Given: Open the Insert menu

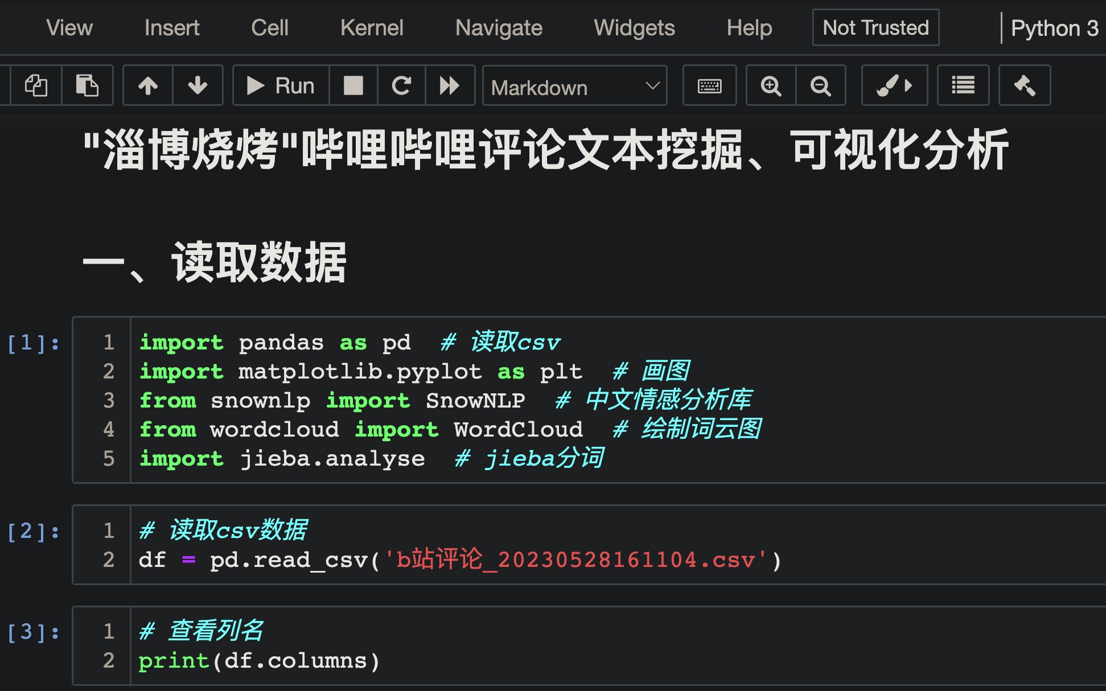Looking at the screenshot, I should (171, 27).
